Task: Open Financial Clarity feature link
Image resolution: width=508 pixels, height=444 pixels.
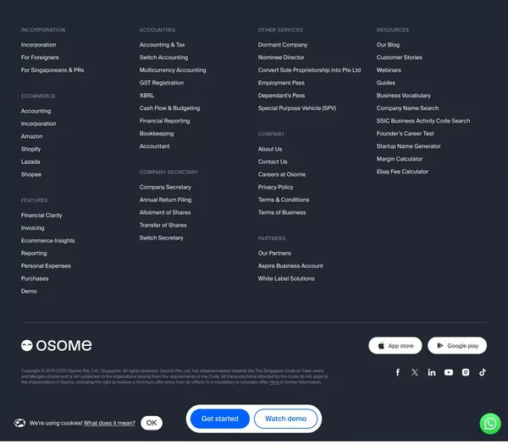Action: click(x=41, y=215)
